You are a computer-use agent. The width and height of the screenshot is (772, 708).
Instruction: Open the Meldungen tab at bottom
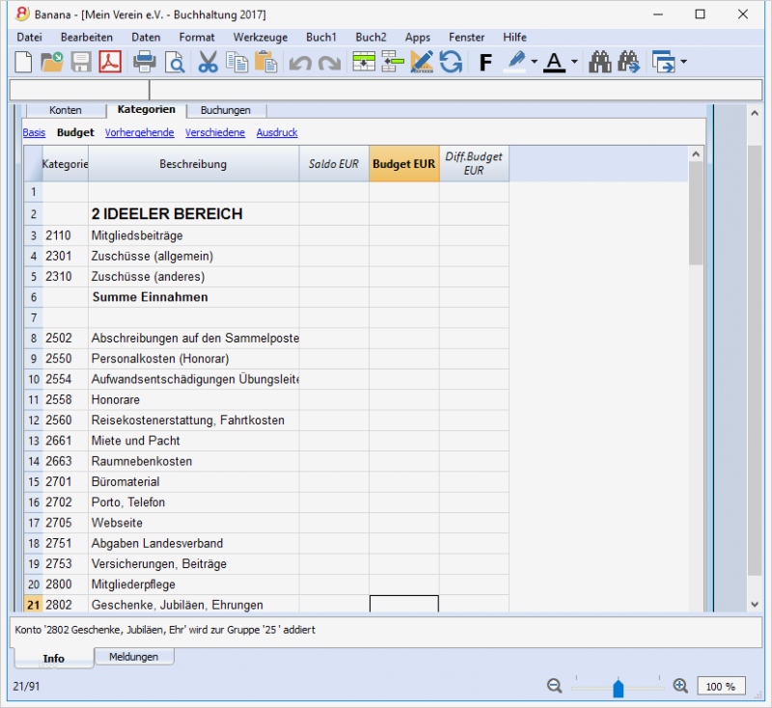click(133, 657)
